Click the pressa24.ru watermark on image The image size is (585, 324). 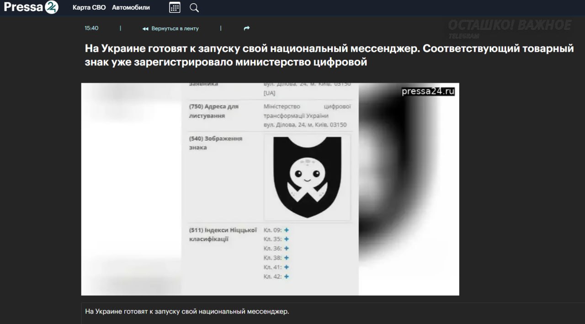pyautogui.click(x=428, y=91)
